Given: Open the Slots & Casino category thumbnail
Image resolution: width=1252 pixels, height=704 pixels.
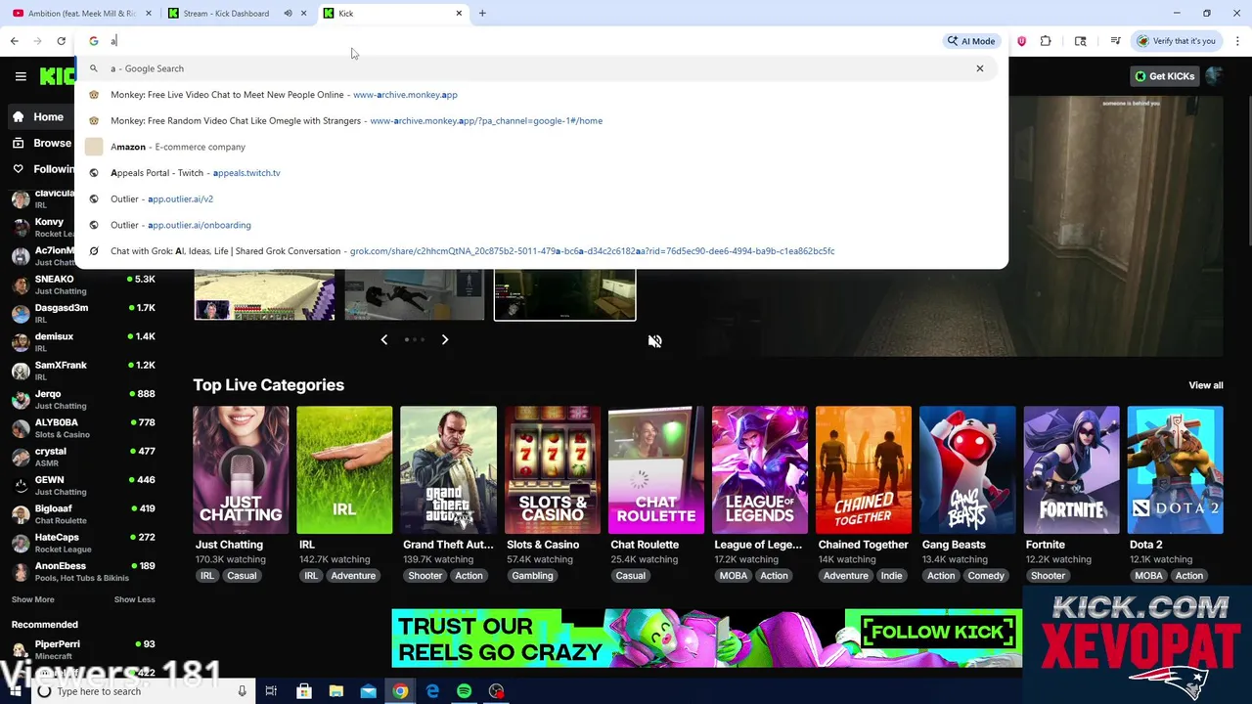Looking at the screenshot, I should pos(552,470).
